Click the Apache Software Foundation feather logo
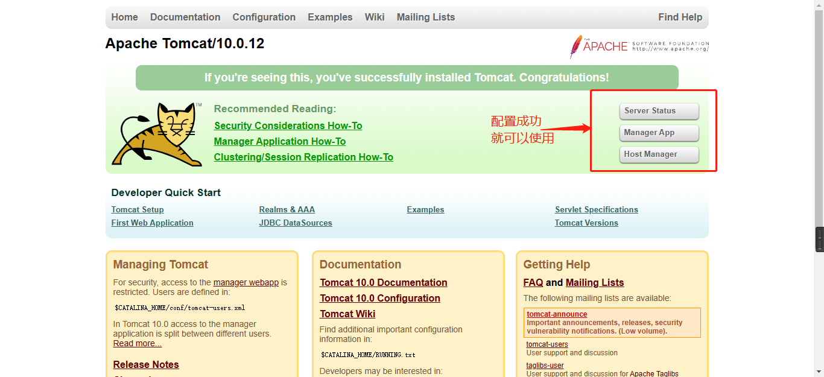Viewport: 824px width, 377px height. coord(639,46)
